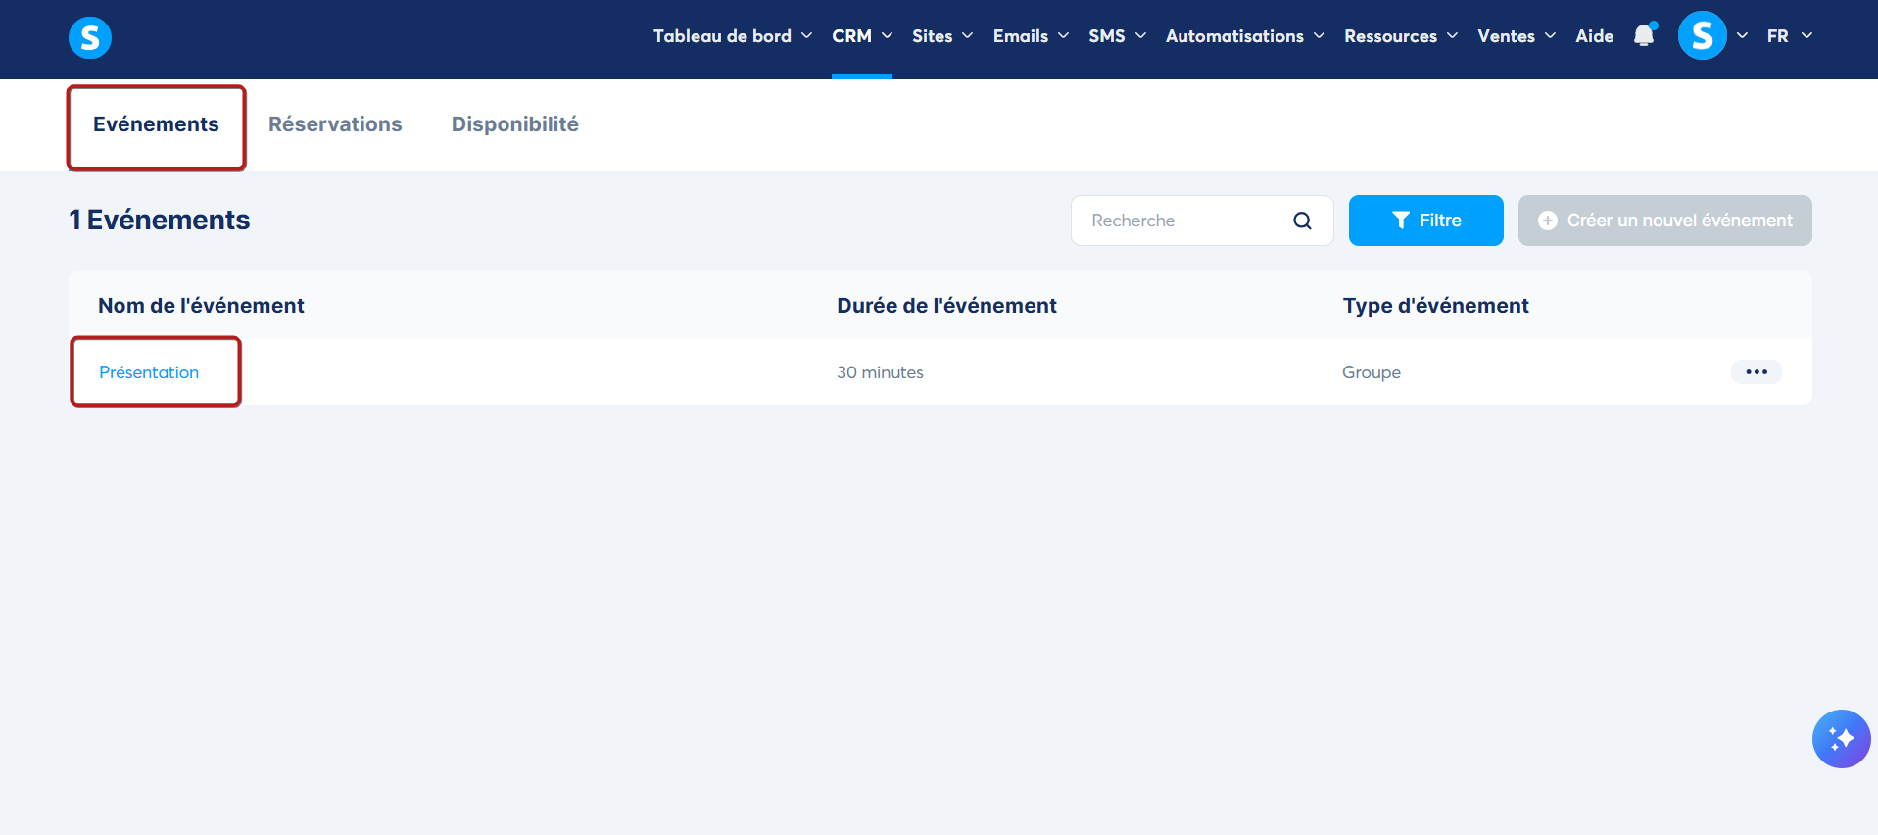Open the three-dot menu for Présentation

(1757, 372)
